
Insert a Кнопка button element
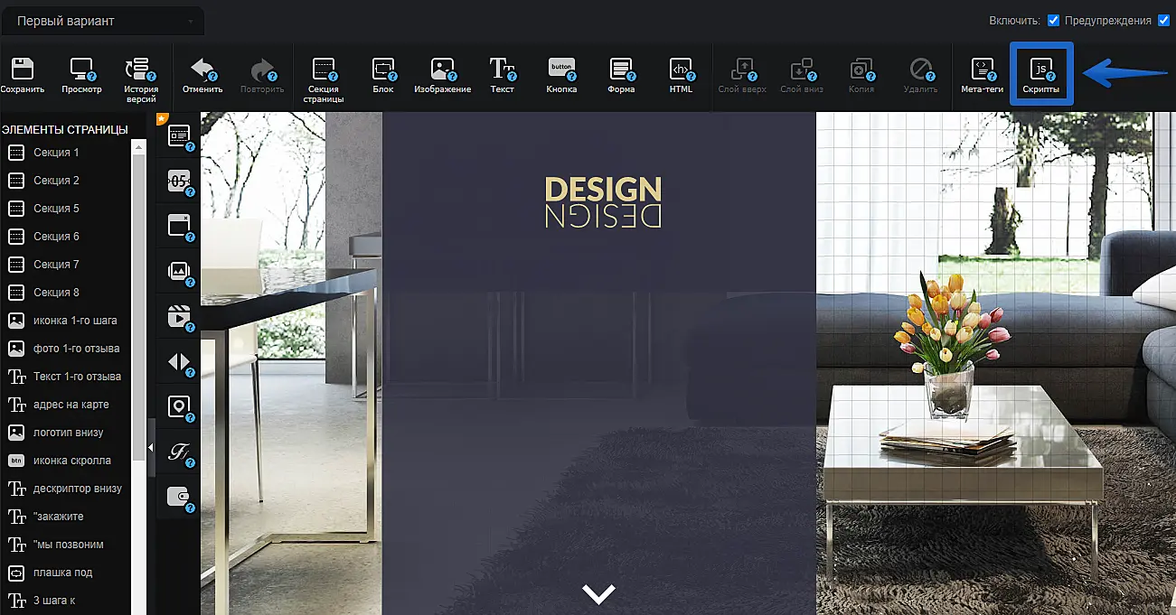pos(561,75)
